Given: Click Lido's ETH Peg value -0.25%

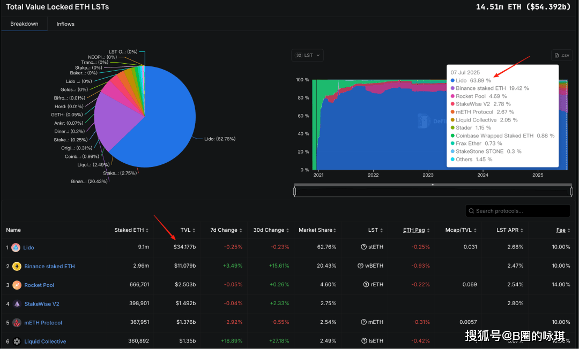Looking at the screenshot, I should tap(421, 247).
